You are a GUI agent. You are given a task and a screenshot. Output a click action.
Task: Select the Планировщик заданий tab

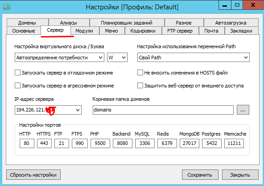[x=127, y=23]
